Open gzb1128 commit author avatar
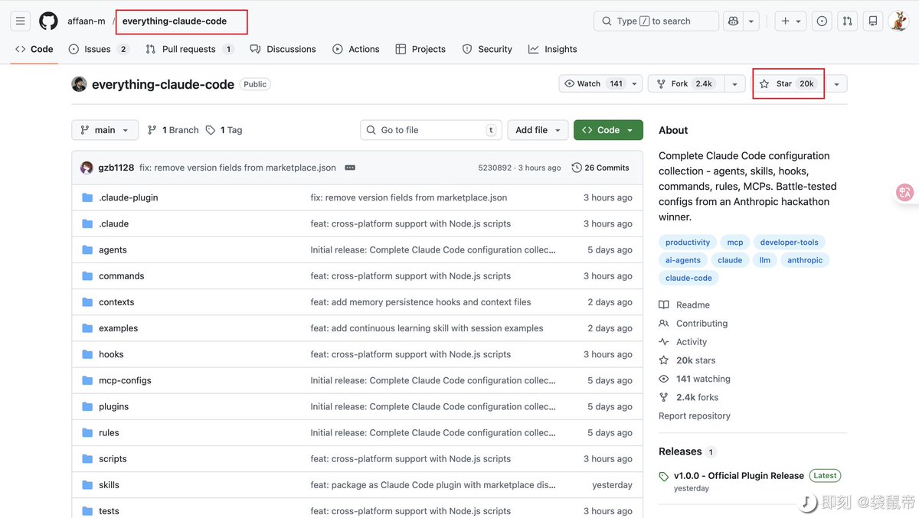Screen dimensions: 919x518 (x=87, y=168)
